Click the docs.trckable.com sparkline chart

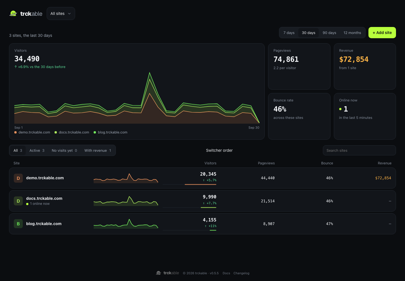126,201
